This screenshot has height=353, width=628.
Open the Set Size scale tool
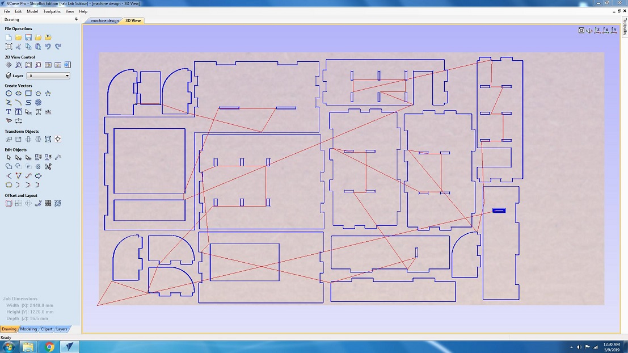18,140
